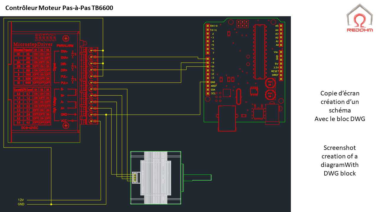Select the A- motor terminal label

pos(63,102)
